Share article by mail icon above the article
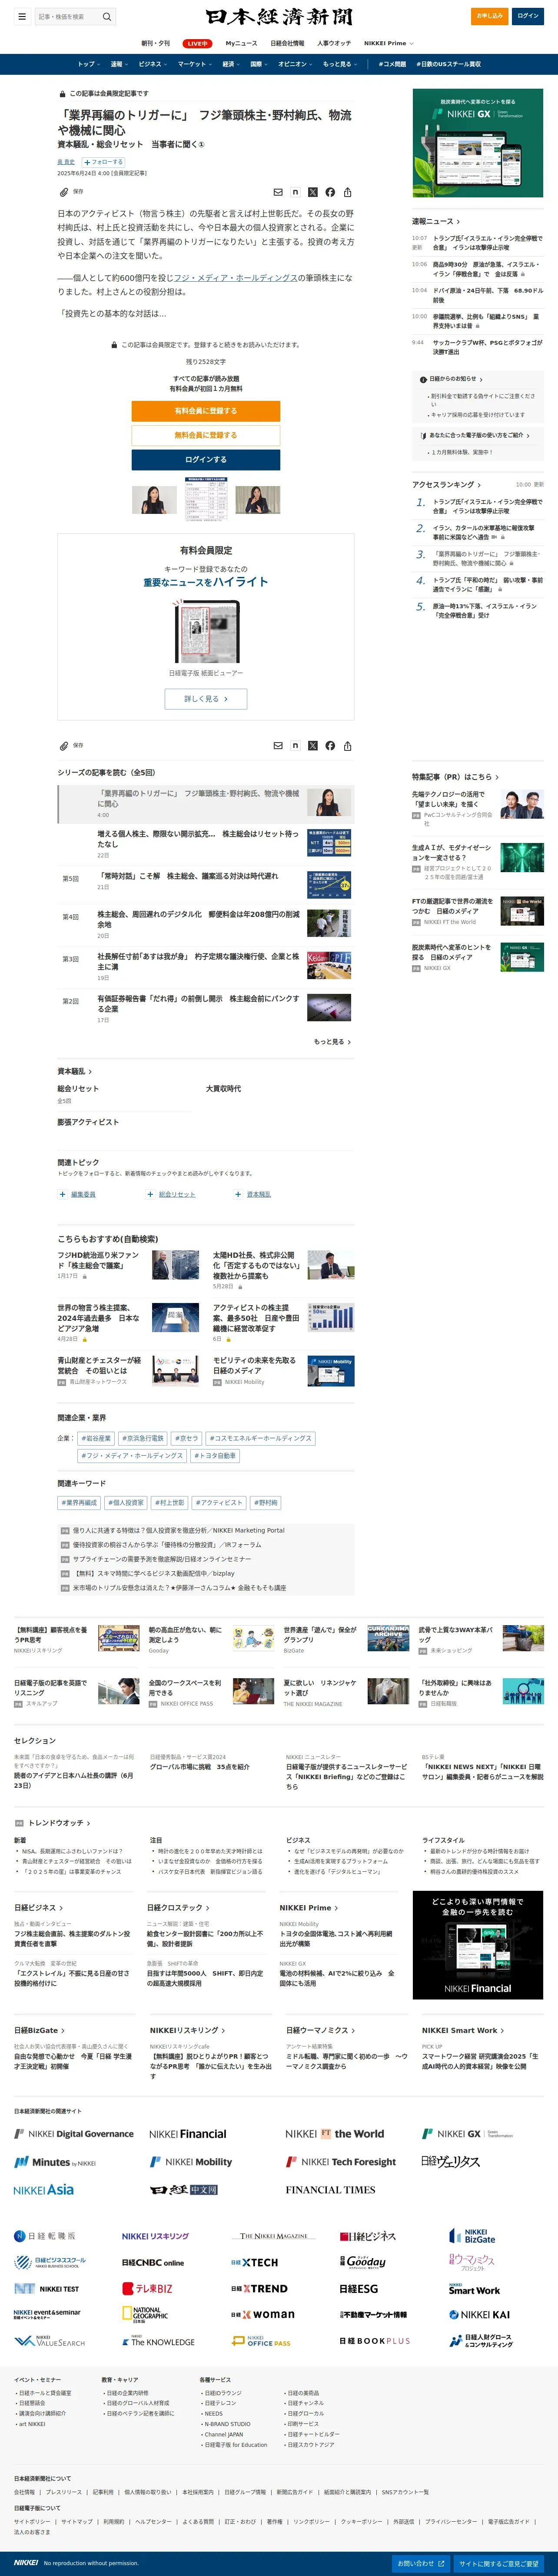This screenshot has width=558, height=2576. [x=278, y=192]
